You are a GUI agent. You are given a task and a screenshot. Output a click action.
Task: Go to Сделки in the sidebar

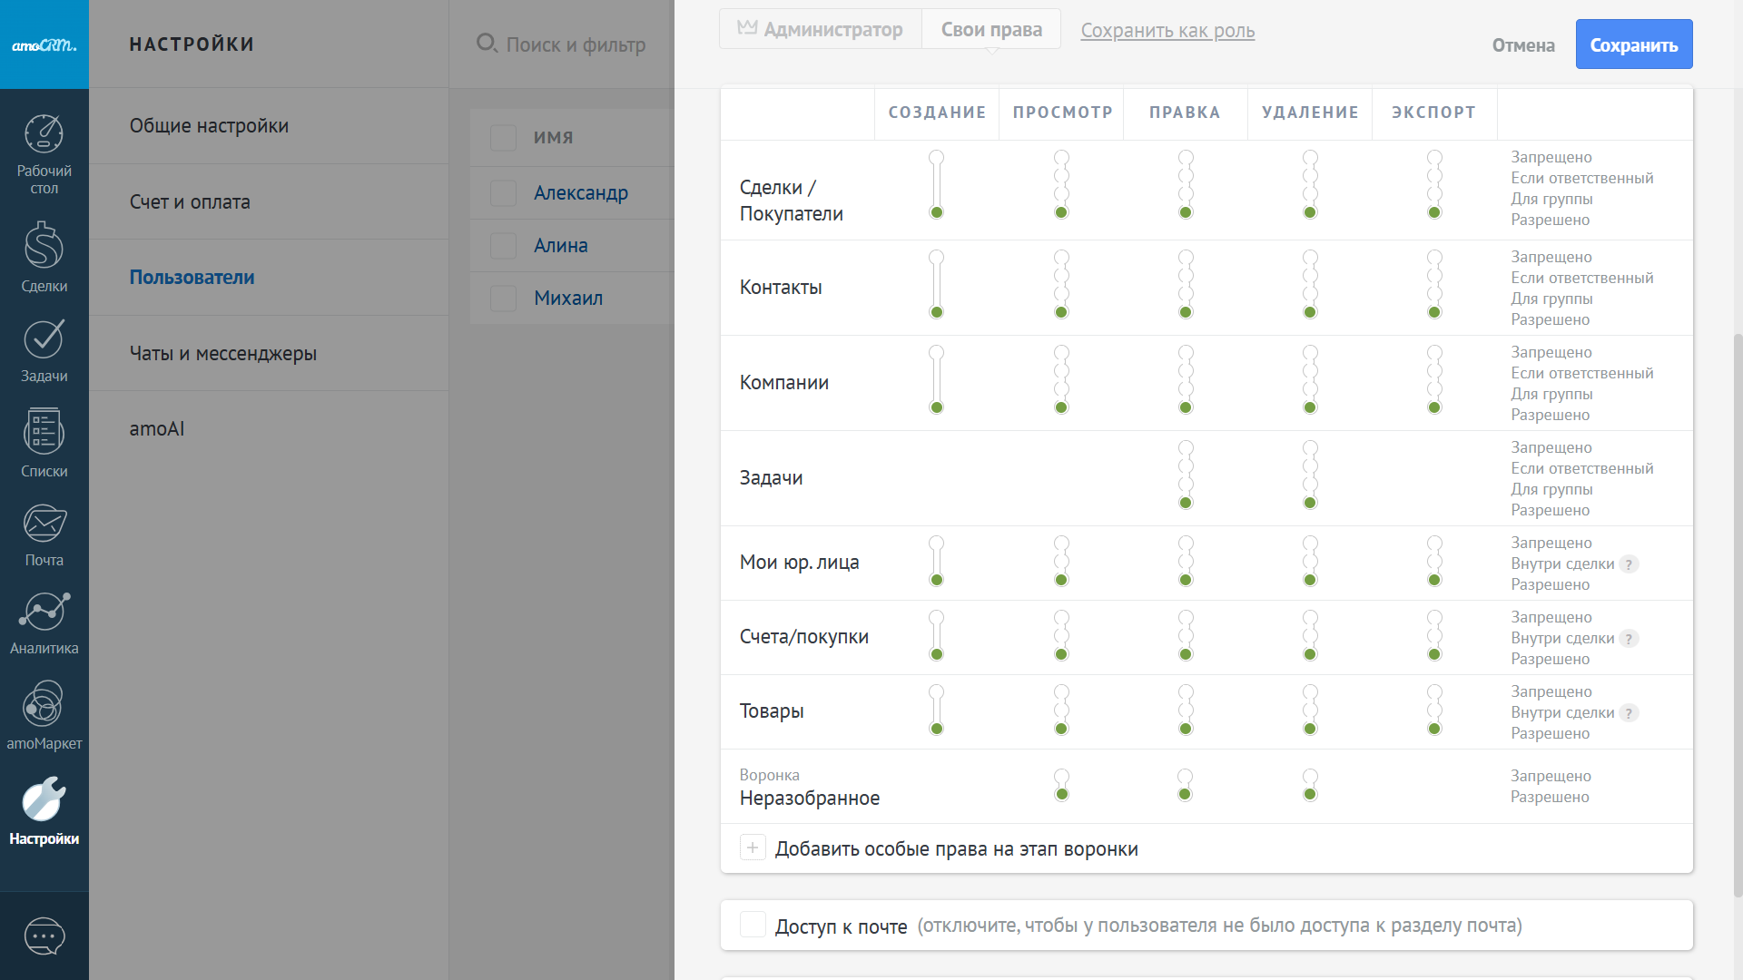(x=44, y=247)
